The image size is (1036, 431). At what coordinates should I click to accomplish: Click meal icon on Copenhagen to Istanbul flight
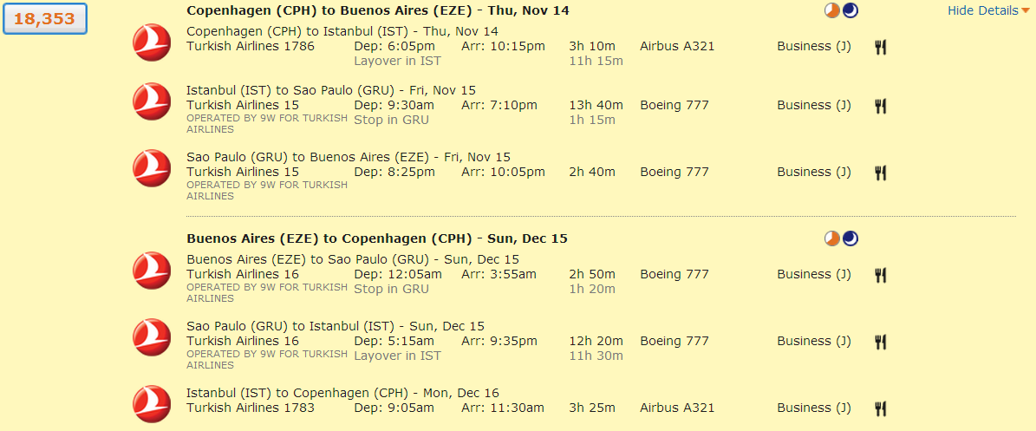(x=880, y=47)
